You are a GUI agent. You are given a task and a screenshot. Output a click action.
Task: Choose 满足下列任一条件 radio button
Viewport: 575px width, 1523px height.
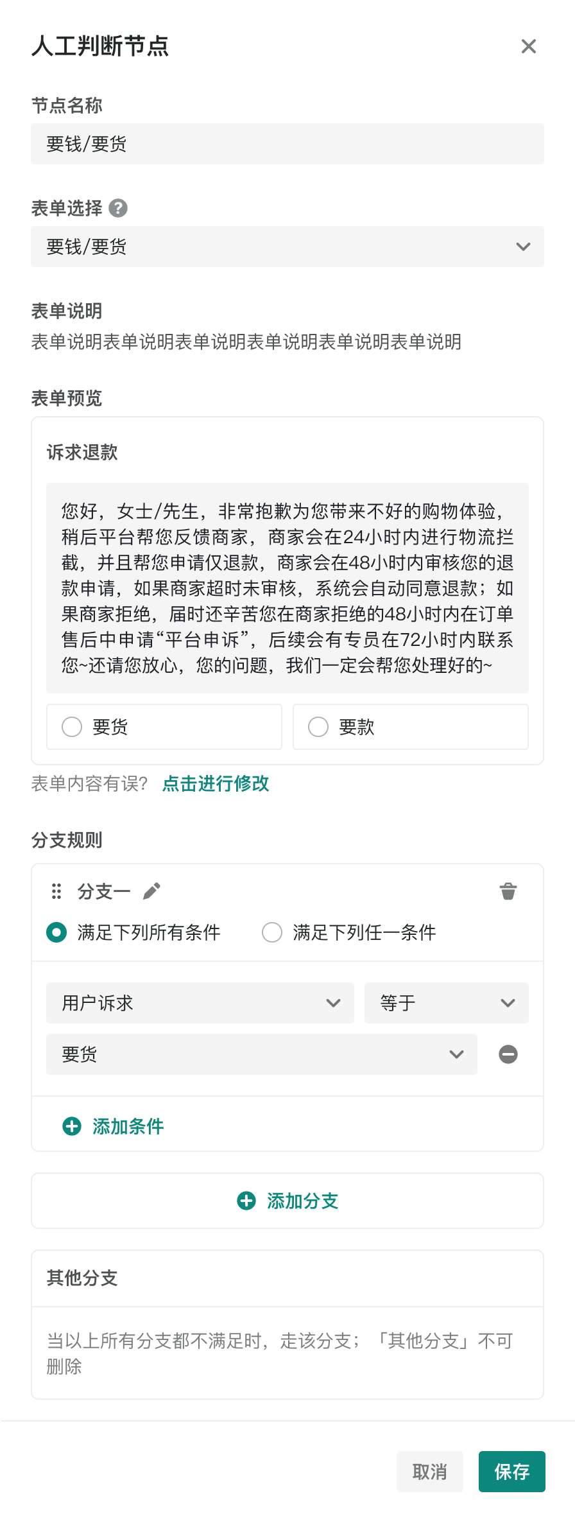pos(272,932)
